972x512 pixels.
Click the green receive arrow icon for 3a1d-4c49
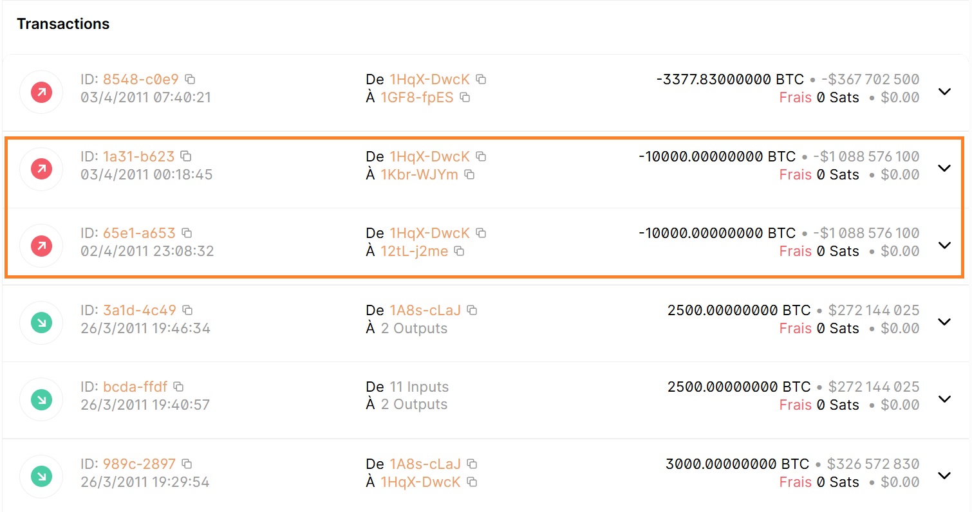click(41, 322)
